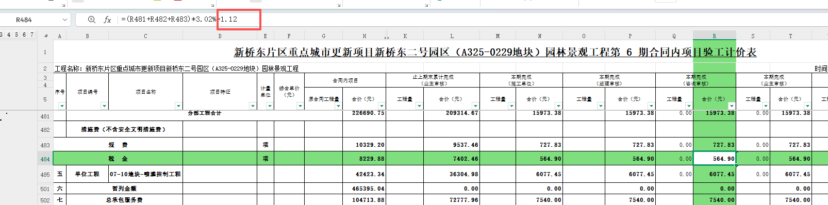Show outline level 5
Screen dimensions: 828x205
(x=16, y=35)
